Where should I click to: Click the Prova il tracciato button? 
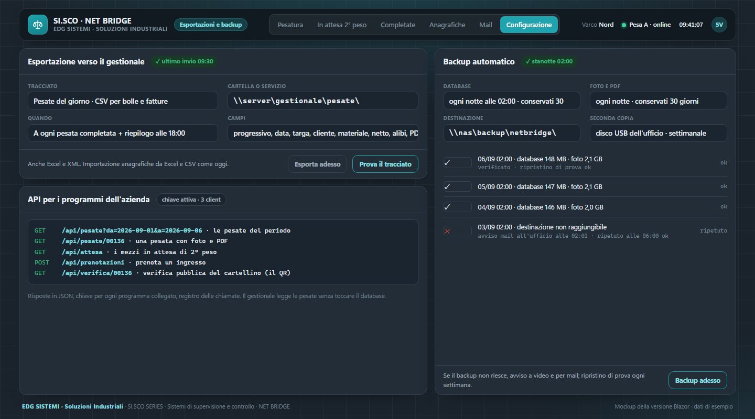(x=385, y=164)
